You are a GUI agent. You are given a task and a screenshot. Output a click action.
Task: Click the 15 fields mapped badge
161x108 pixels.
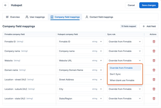(x=128, y=26)
